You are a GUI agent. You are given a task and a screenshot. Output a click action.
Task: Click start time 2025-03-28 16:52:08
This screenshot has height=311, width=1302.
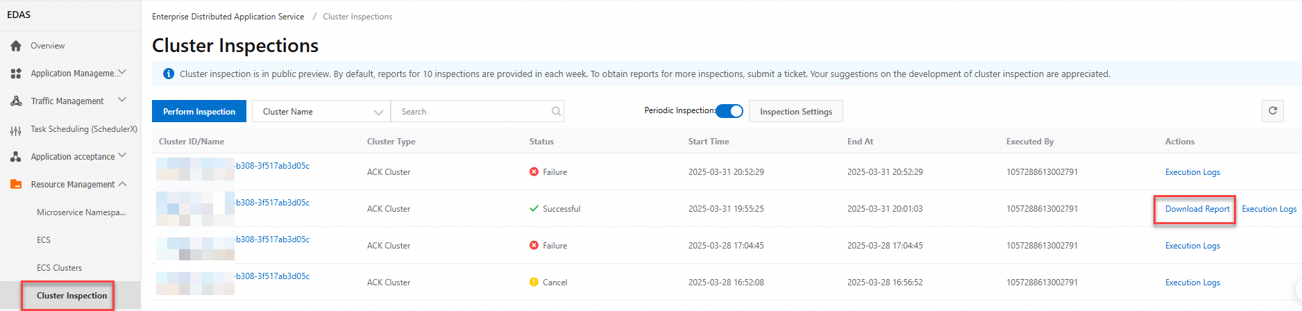(x=726, y=282)
